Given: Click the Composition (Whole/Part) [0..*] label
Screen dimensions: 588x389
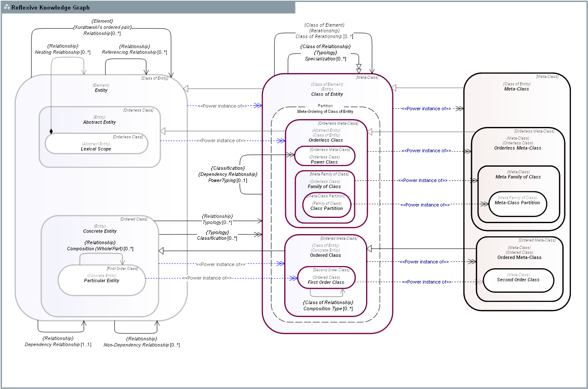Looking at the screenshot, I should [100, 249].
